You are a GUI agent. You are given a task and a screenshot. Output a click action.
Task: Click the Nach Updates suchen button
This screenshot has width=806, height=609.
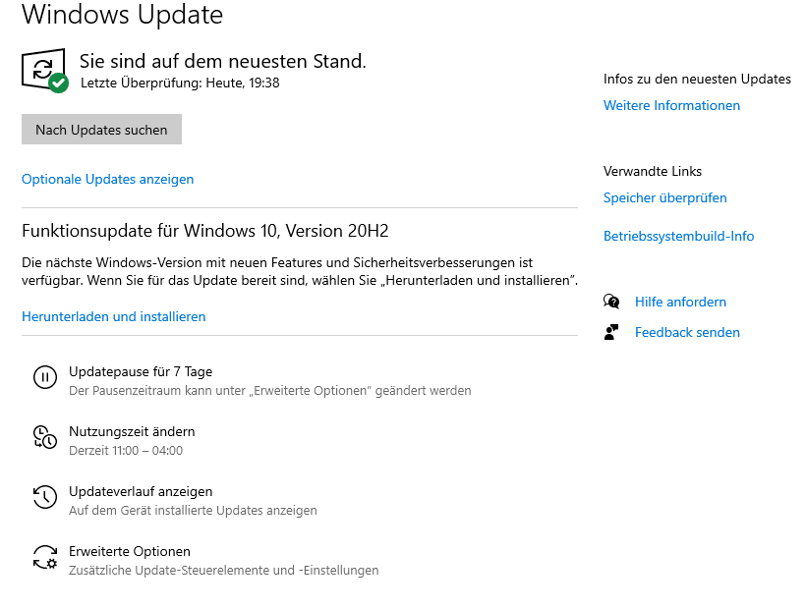coord(102,130)
